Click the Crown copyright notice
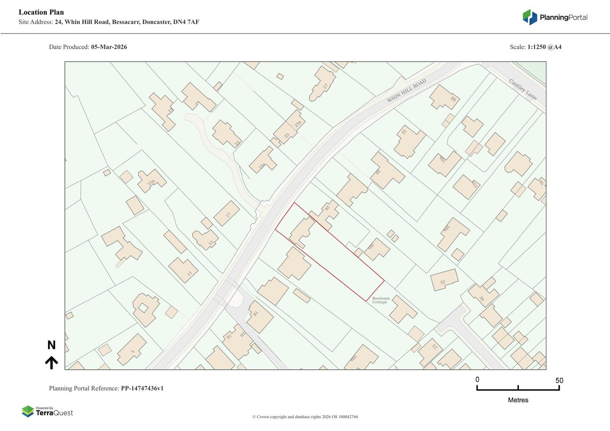The width and height of the screenshot is (610, 431). pyautogui.click(x=305, y=417)
